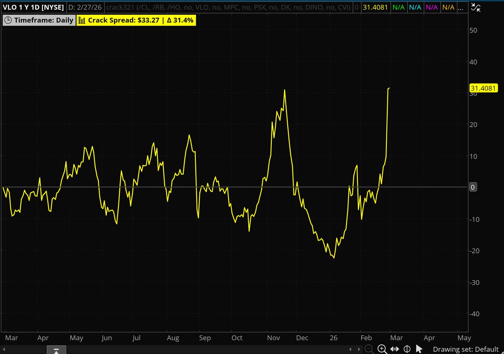This screenshot has width=504, height=354.
Task: Click the May label between Apr and Jun
Action: pos(76,338)
